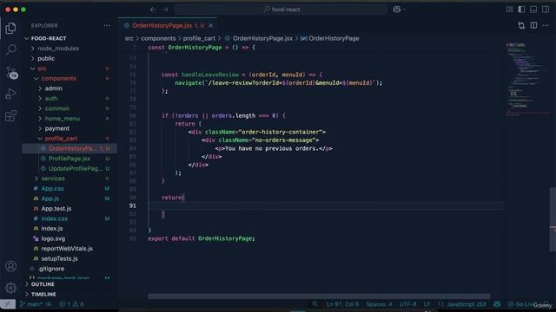The width and height of the screenshot is (556, 312).
Task: Open the Search view in activity bar
Action: pyautogui.click(x=10, y=50)
